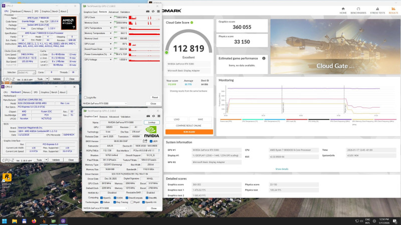The image size is (401, 225).
Task: Switch to Memory tab in top CPU-Z window
Action: [x=28, y=11]
